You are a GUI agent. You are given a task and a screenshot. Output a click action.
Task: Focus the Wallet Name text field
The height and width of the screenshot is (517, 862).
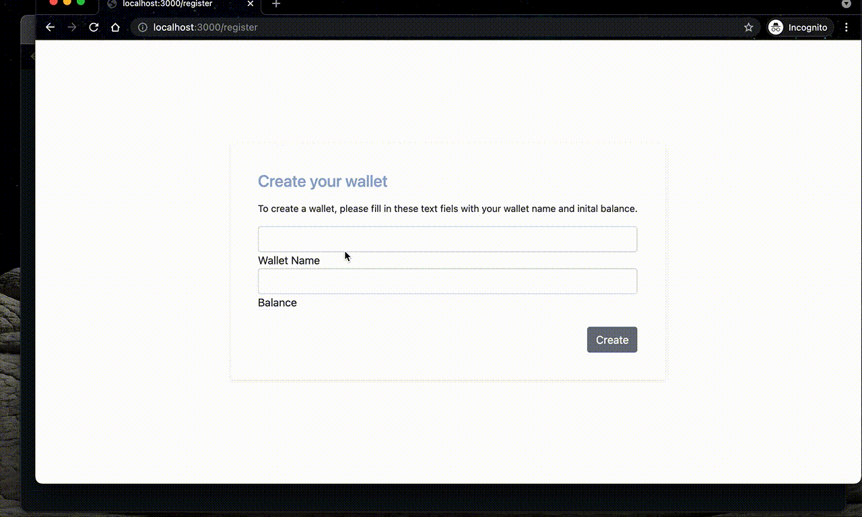click(447, 239)
